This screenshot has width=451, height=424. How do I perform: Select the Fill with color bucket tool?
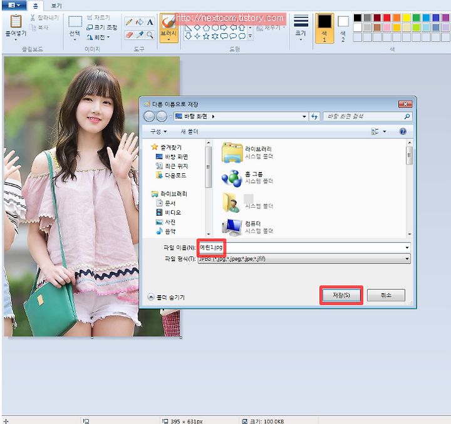[x=140, y=22]
